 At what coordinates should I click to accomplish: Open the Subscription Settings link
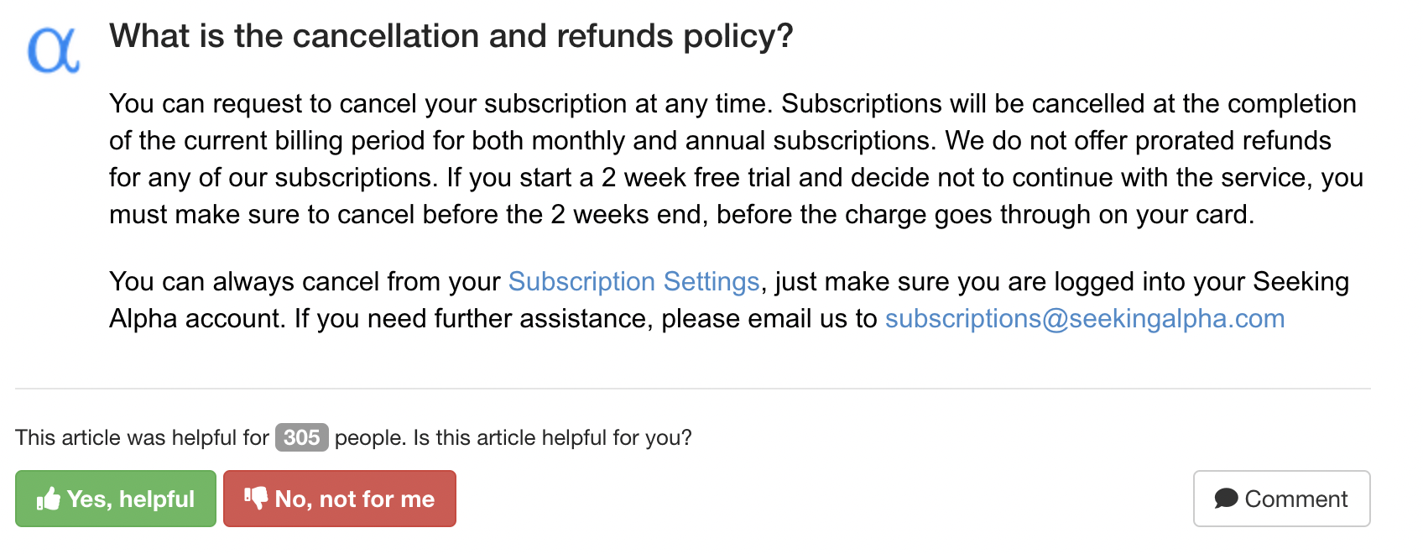tap(633, 281)
